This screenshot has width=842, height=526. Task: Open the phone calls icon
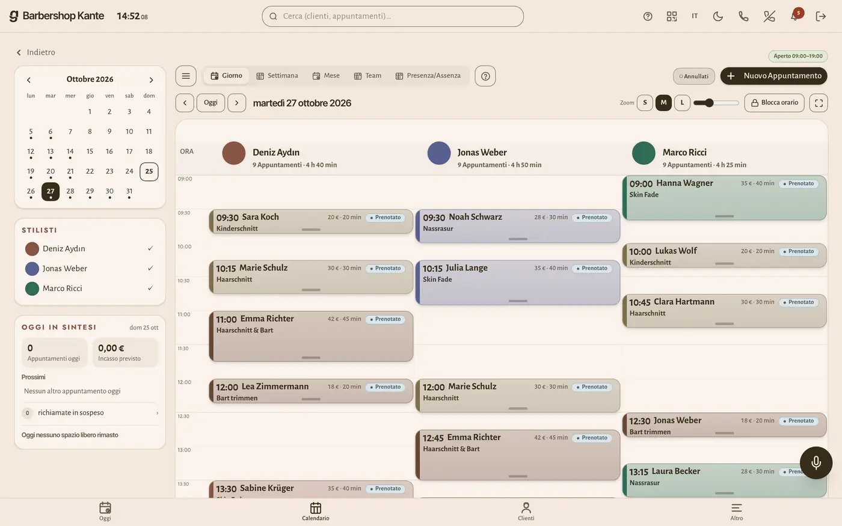point(743,16)
